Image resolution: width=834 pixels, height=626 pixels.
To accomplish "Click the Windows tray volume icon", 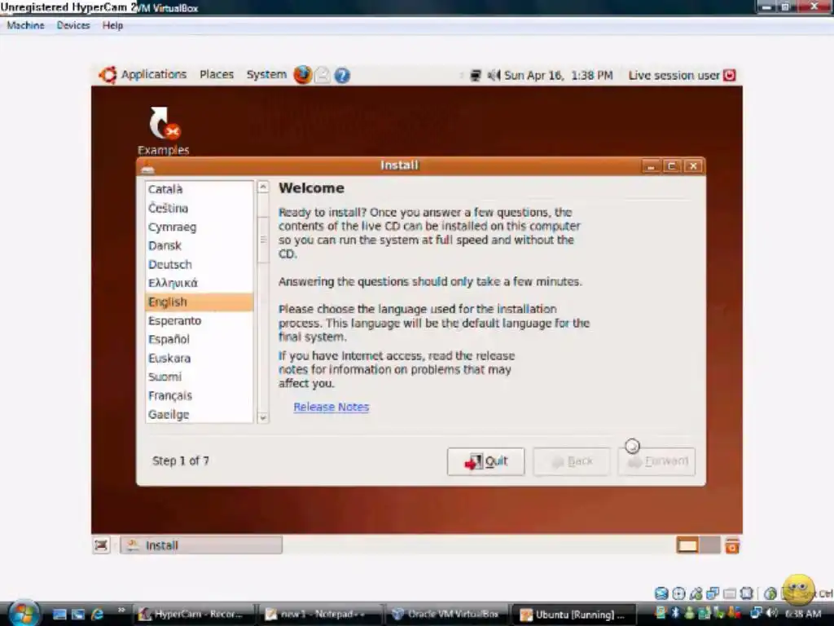I will pyautogui.click(x=772, y=614).
